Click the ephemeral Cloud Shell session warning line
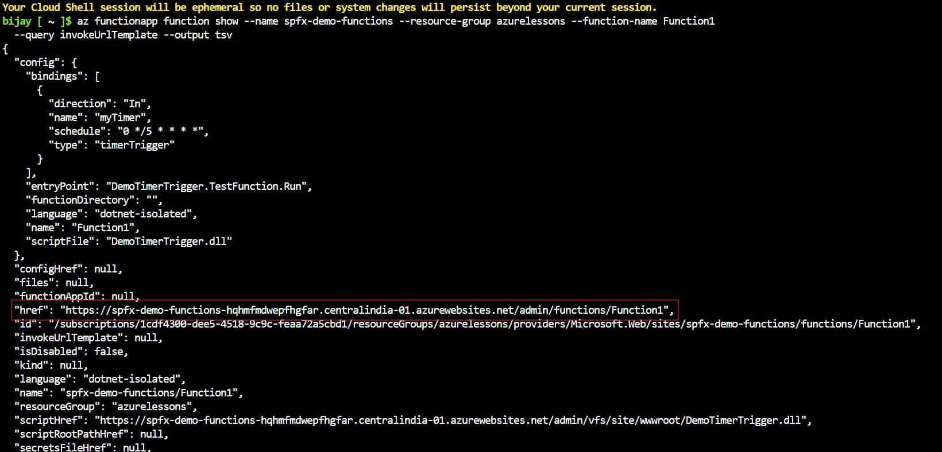 [329, 7]
